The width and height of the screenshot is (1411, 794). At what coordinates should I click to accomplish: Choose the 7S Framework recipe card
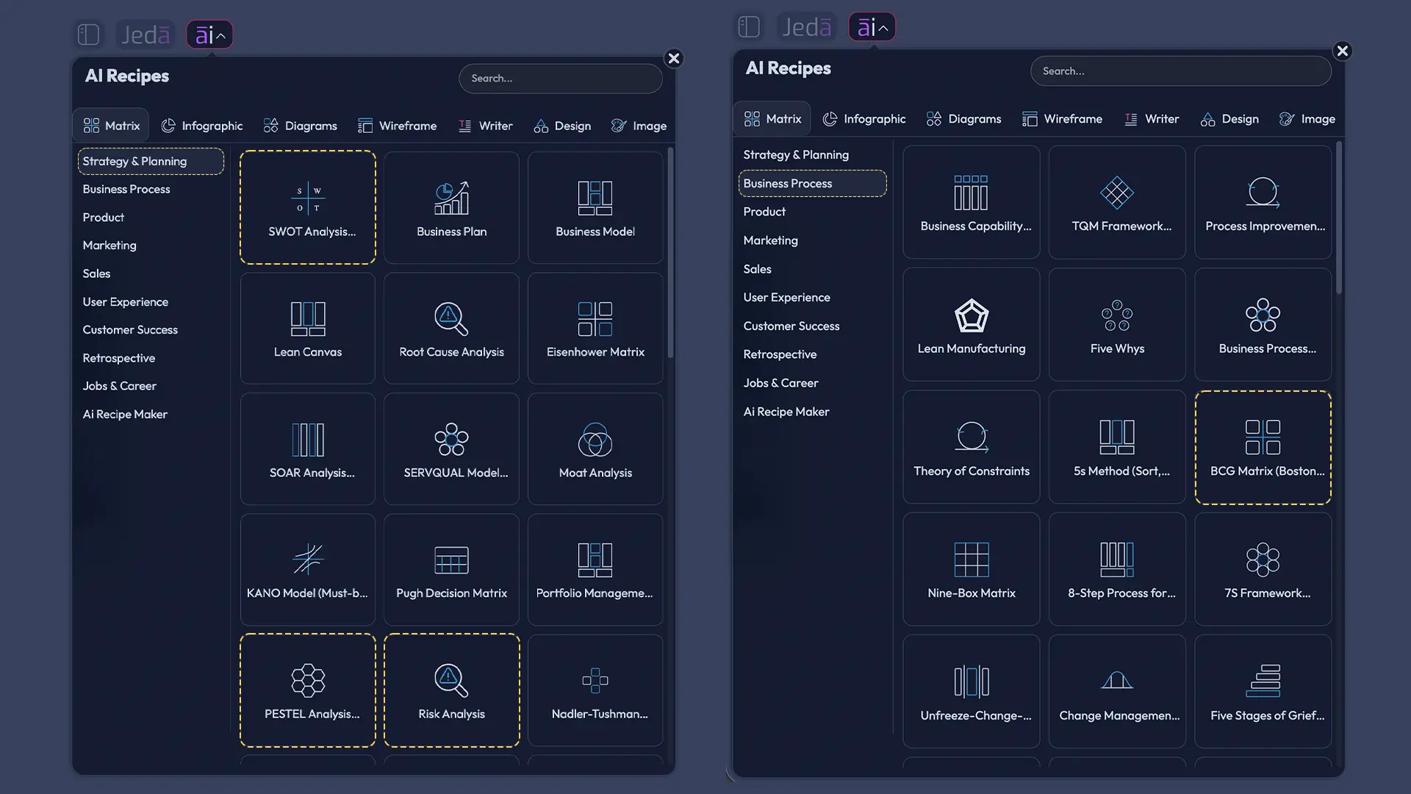tap(1263, 569)
